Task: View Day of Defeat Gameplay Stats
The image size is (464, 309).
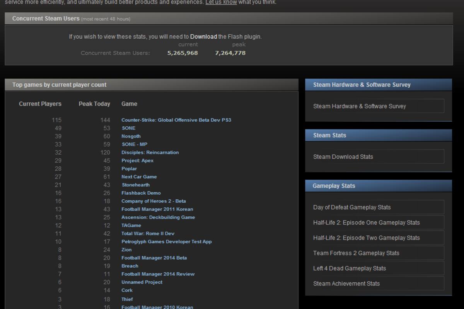Action: tap(379, 207)
